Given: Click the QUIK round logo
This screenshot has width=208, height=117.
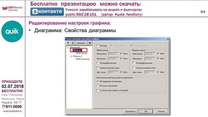Looking at the screenshot, I should pyautogui.click(x=12, y=32).
